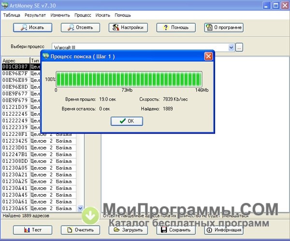Select address row 012228F1

tap(39, 134)
